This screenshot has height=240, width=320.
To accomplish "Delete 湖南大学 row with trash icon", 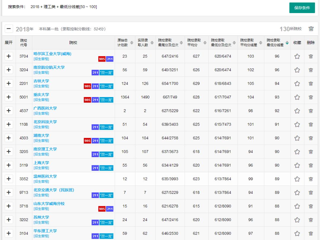I will (311, 138).
